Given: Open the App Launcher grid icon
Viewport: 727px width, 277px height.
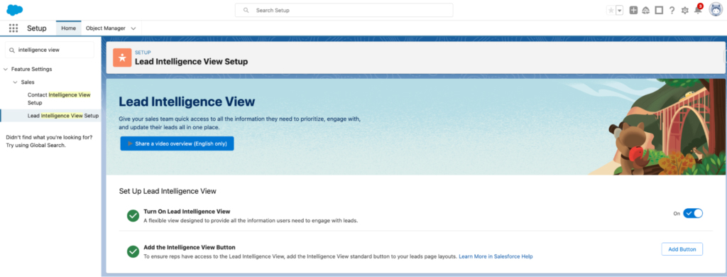Looking at the screenshot, I should 13,28.
